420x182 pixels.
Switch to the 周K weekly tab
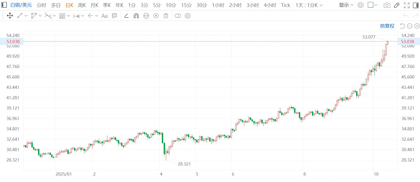(x=82, y=5)
